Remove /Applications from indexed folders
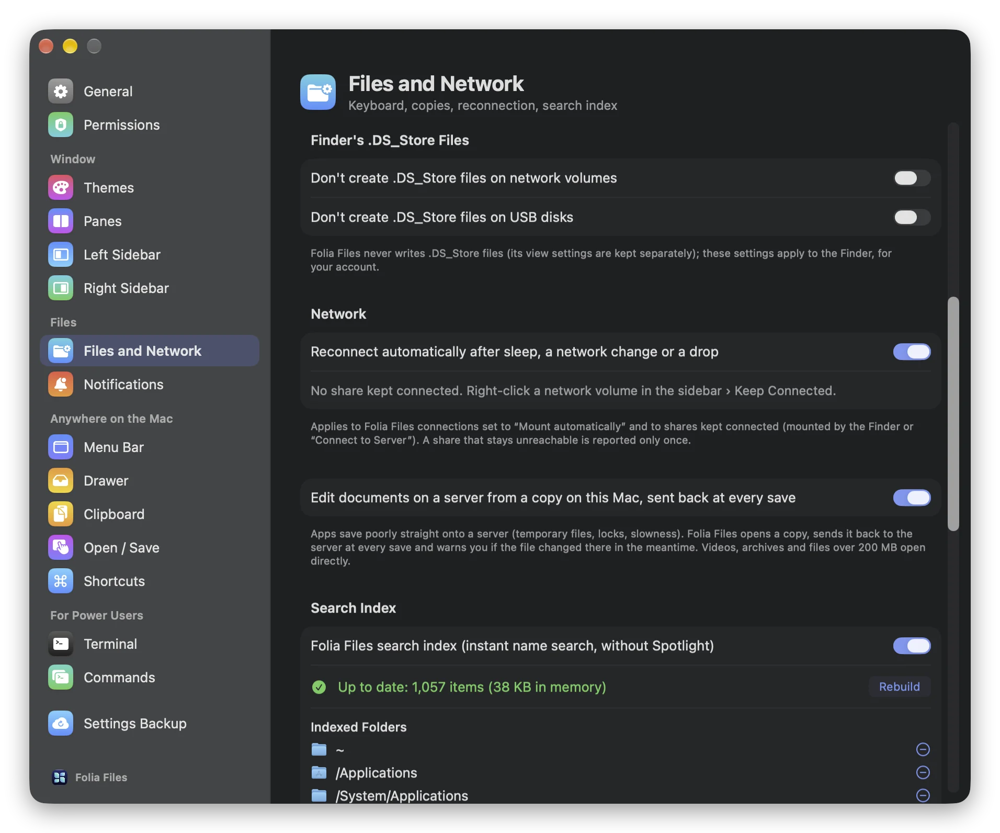 coord(923,773)
